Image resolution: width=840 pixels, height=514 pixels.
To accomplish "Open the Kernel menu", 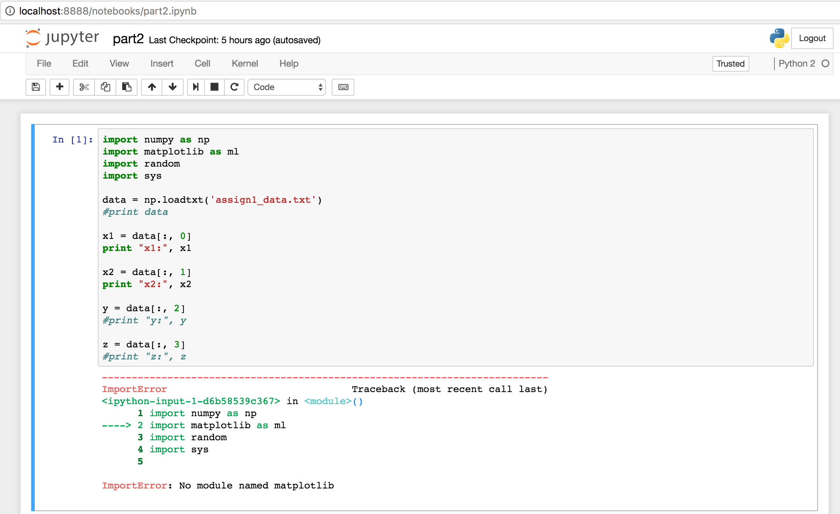I will 245,63.
